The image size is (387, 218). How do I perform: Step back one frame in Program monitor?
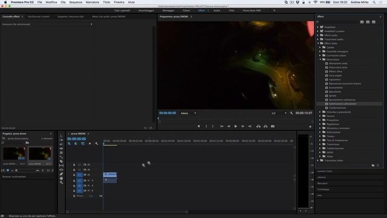pos(229,127)
